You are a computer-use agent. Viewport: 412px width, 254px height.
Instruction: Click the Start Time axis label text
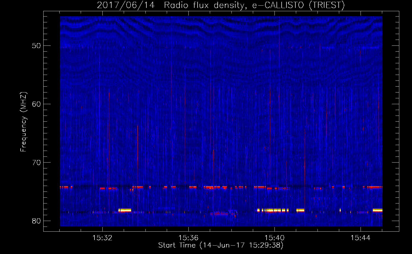[x=221, y=245]
